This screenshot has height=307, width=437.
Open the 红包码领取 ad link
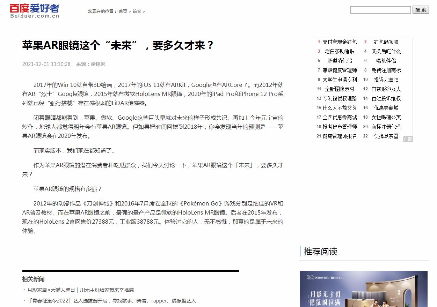point(386,42)
